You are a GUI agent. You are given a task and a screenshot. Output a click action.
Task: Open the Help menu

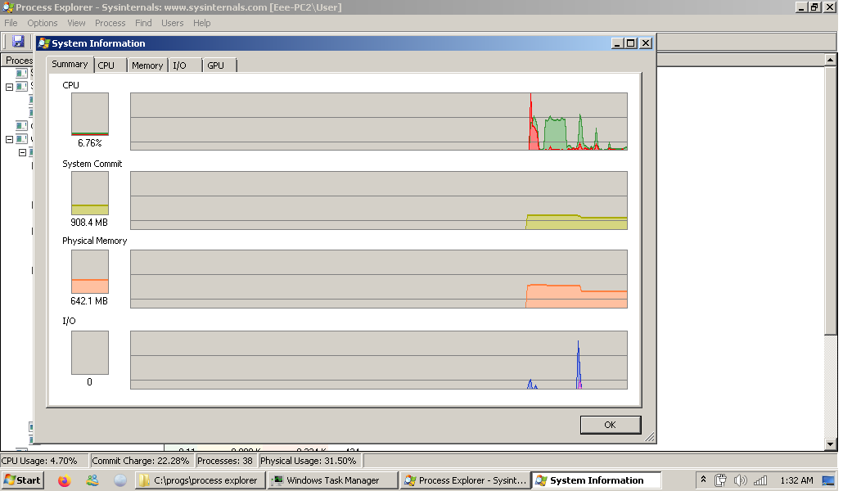202,23
